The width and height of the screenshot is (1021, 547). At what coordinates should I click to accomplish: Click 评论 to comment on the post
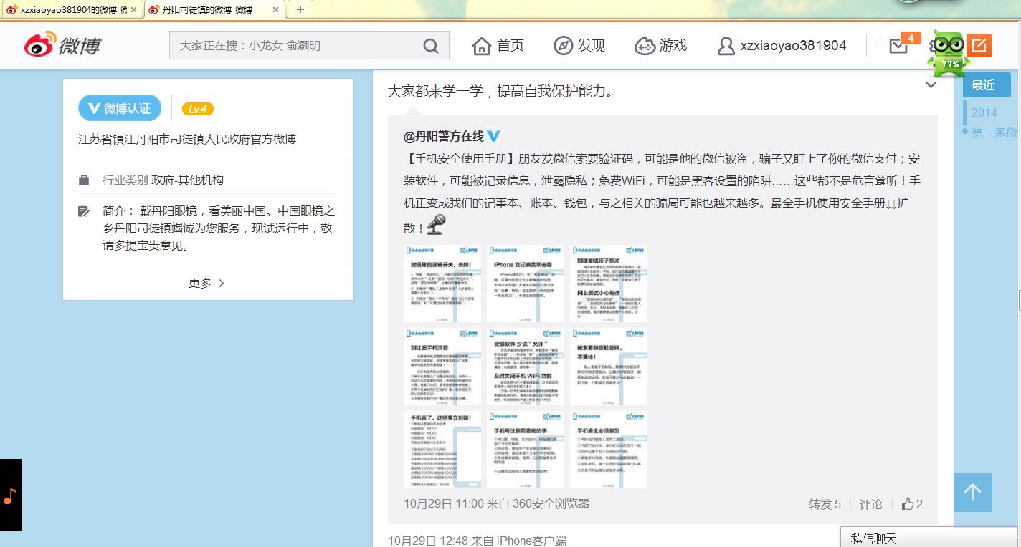click(870, 504)
